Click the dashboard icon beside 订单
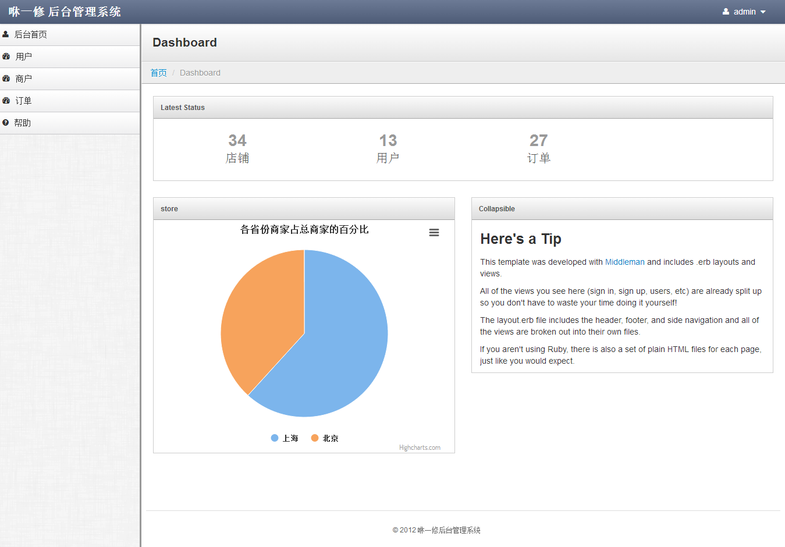 point(6,101)
